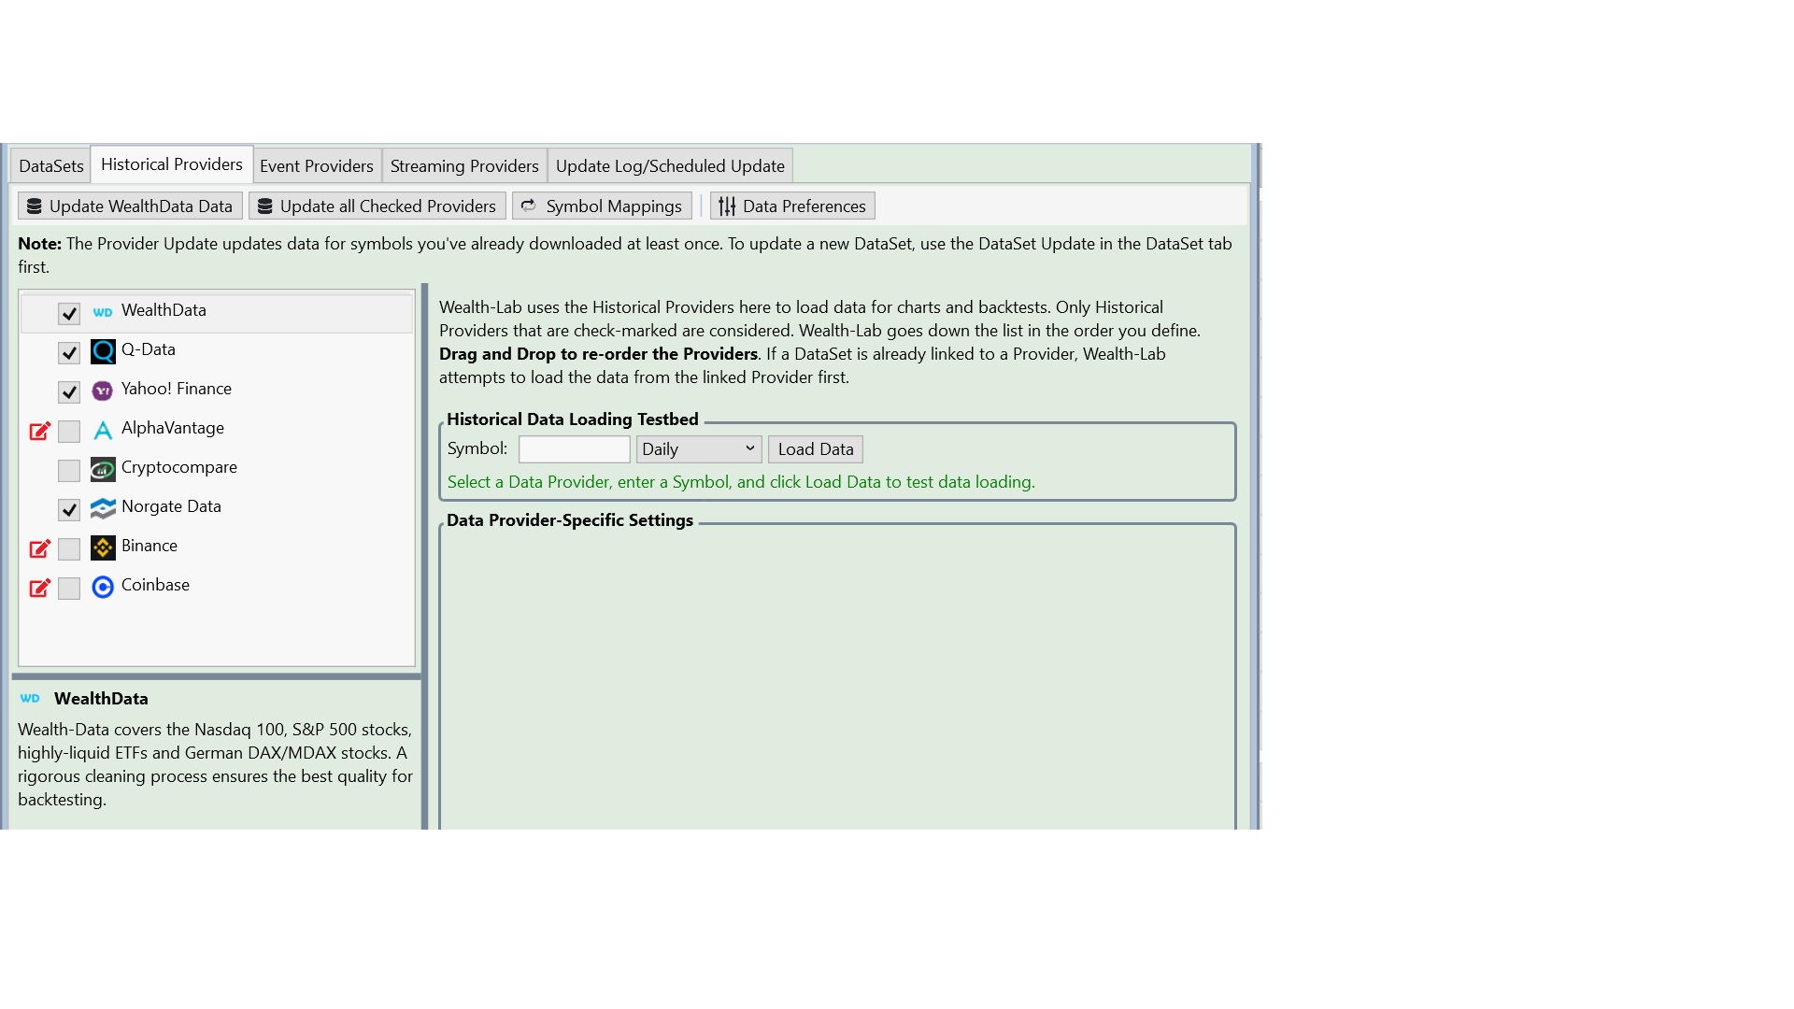This screenshot has width=1794, height=1009.
Task: Click the Norgate Data logo icon
Action: 103,508
